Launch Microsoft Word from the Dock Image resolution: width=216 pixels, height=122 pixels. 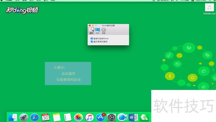[x=133, y=117]
